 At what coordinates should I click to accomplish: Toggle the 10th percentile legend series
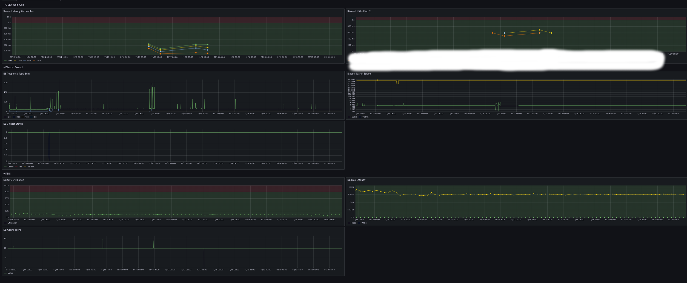(x=39, y=61)
